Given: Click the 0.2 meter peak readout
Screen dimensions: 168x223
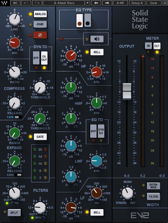Looking at the screenshot, I should 143,176.
